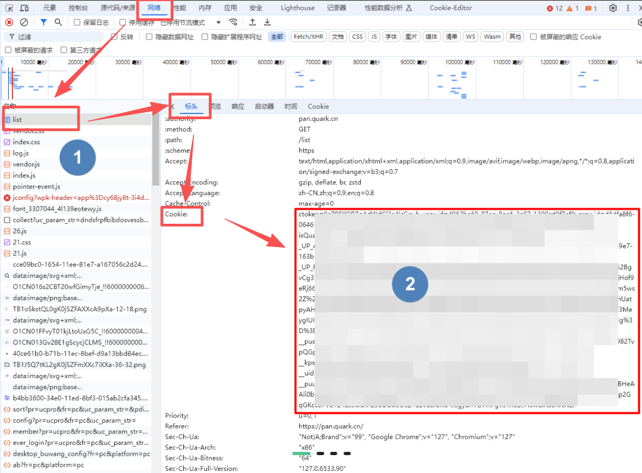
Task: Open the 响应 tab in request details
Action: tap(238, 107)
